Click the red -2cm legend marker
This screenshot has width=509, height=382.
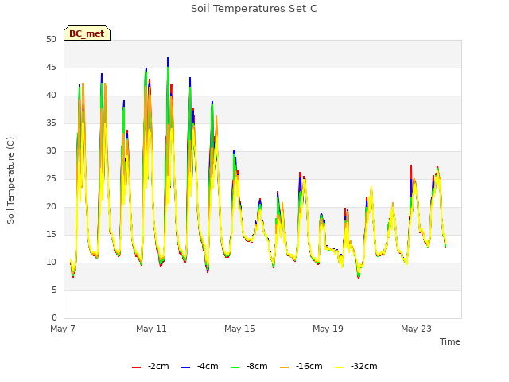coord(136,368)
